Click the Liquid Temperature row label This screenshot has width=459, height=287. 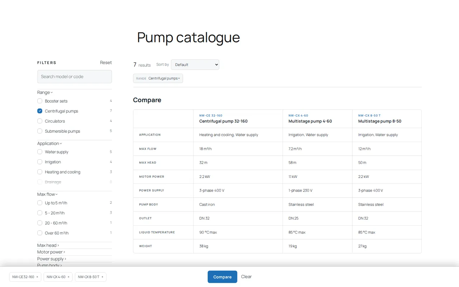(157, 232)
